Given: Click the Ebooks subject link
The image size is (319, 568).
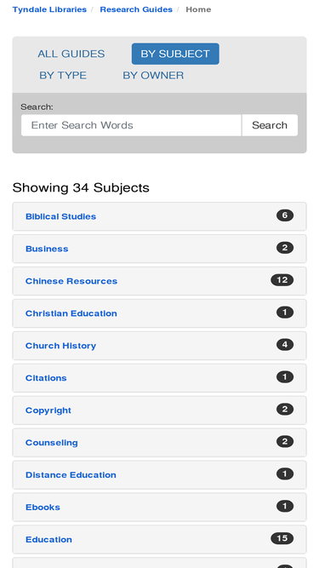Looking at the screenshot, I should point(43,508).
